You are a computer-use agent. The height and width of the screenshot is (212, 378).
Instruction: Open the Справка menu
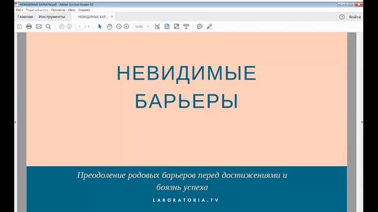pyautogui.click(x=84, y=10)
